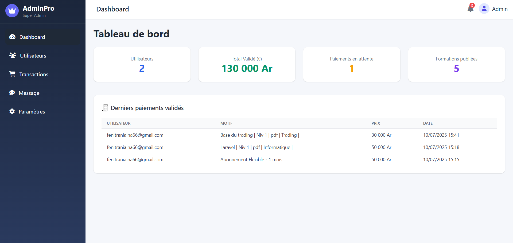This screenshot has height=243, width=513.
Task: Open the Utilisateurs menu item
Action: [x=33, y=56]
